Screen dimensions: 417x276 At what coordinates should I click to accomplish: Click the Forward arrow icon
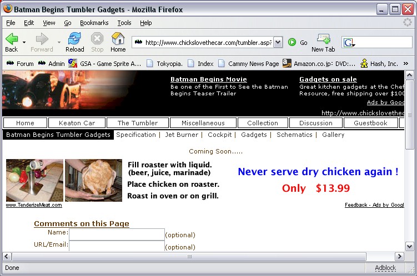tap(42, 39)
